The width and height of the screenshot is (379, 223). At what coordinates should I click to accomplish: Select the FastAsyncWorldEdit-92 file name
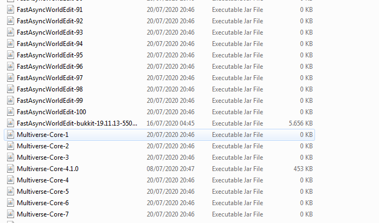point(50,21)
